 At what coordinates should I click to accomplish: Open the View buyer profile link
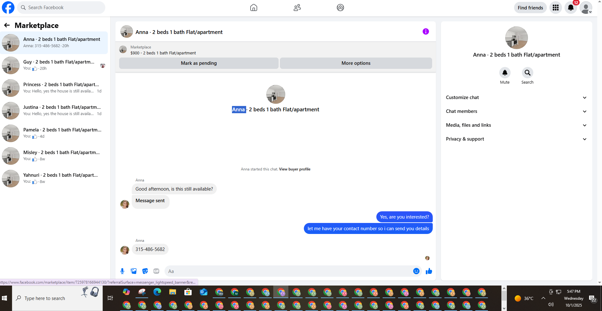coord(295,169)
